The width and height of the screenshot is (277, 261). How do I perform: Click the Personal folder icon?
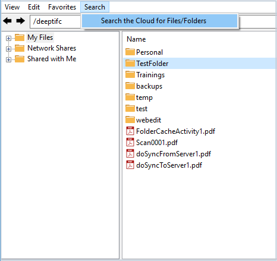pos(130,52)
